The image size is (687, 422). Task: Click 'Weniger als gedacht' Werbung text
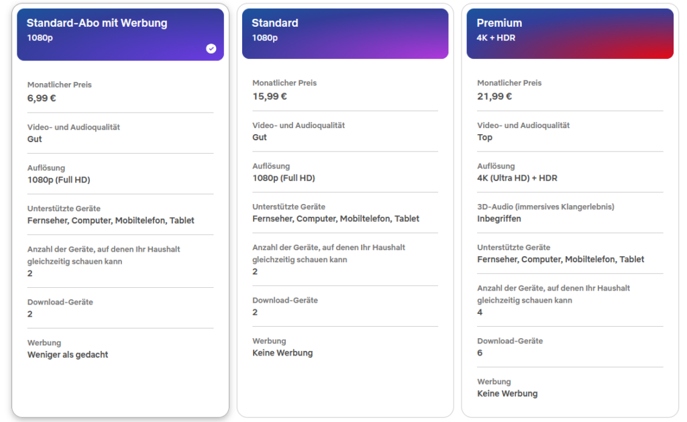pos(68,354)
